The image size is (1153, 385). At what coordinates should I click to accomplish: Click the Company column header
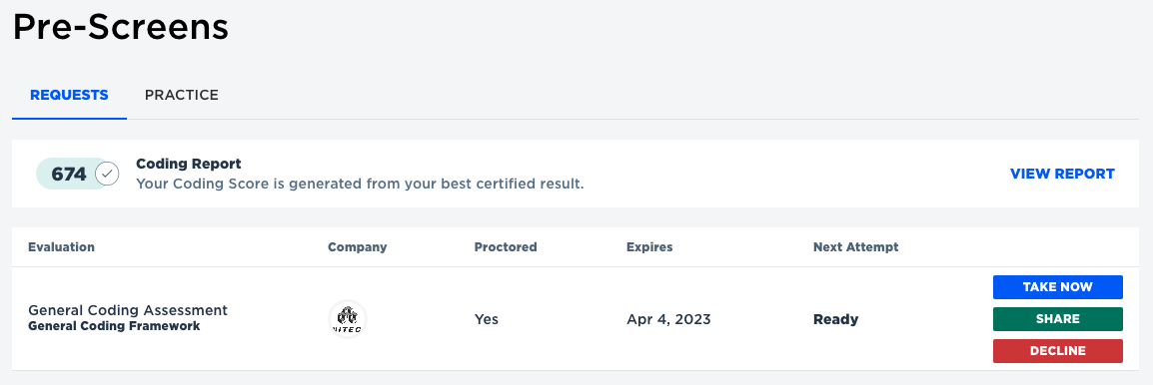coord(358,247)
